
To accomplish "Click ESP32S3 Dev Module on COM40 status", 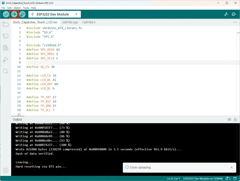I will click(x=203, y=178).
